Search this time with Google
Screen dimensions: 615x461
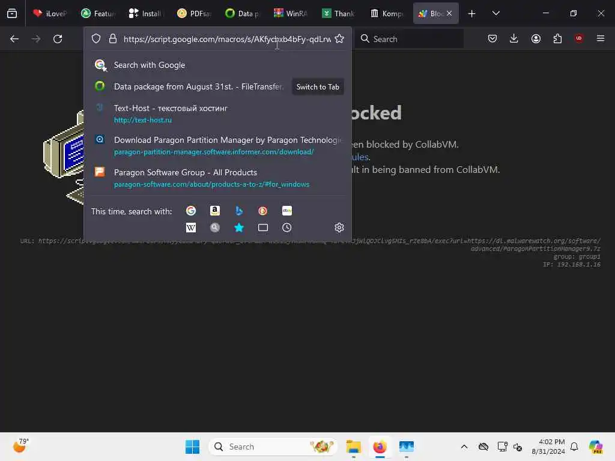tap(191, 211)
